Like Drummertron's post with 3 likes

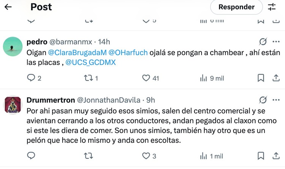tap(146, 156)
